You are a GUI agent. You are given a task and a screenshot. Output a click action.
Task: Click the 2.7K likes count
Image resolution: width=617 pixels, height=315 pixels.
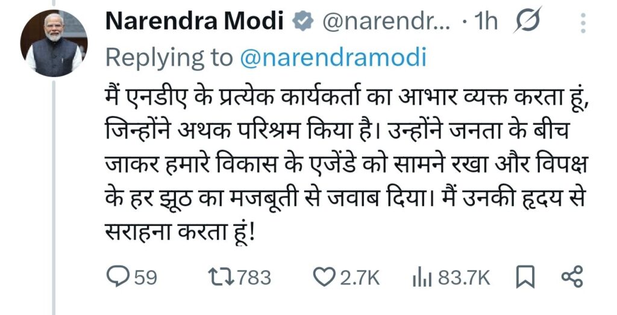[360, 278]
